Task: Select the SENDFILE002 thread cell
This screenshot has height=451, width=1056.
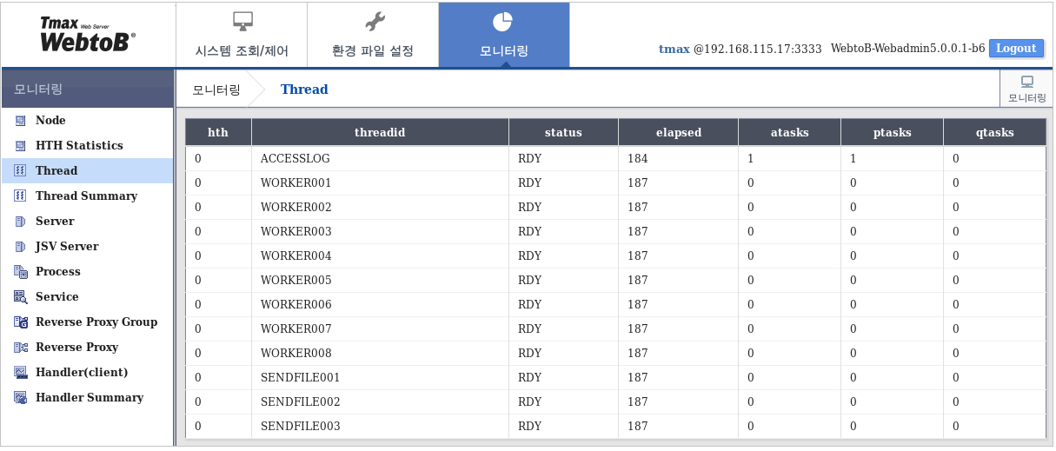Action: tap(380, 402)
